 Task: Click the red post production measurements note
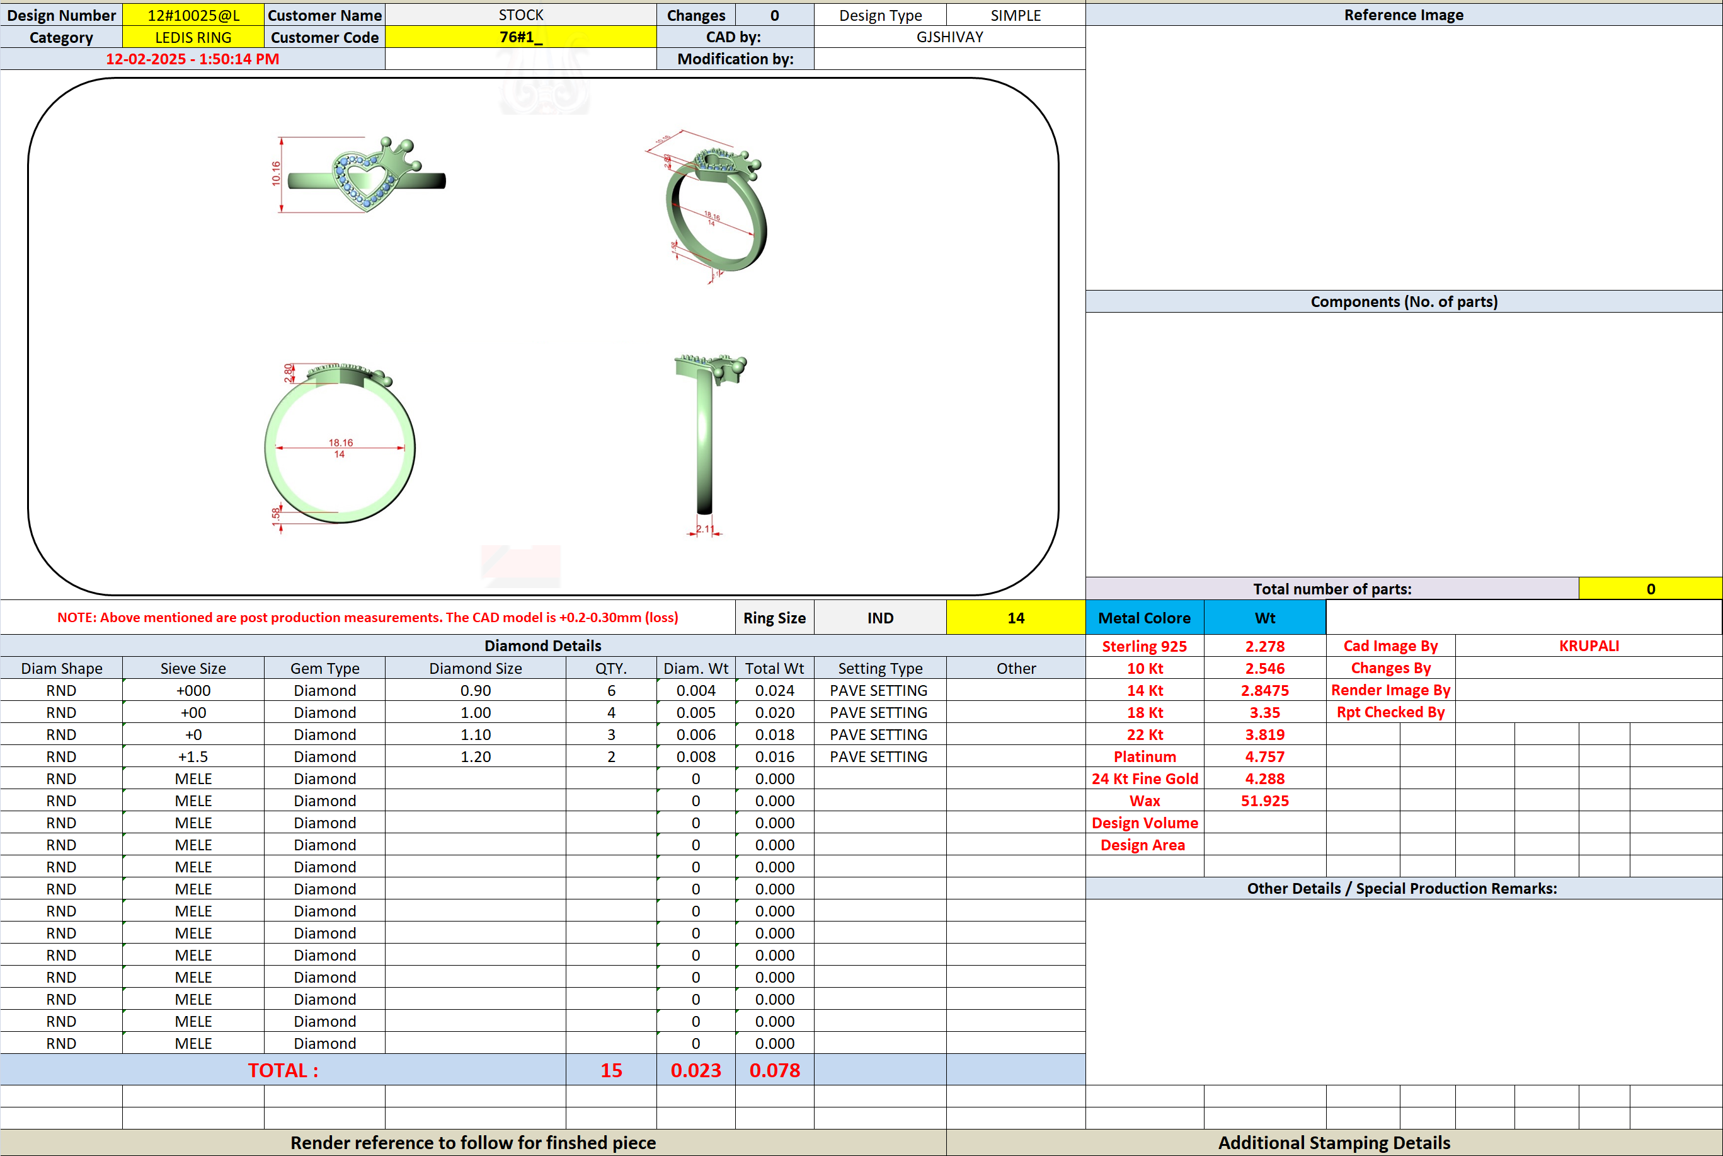(x=367, y=618)
